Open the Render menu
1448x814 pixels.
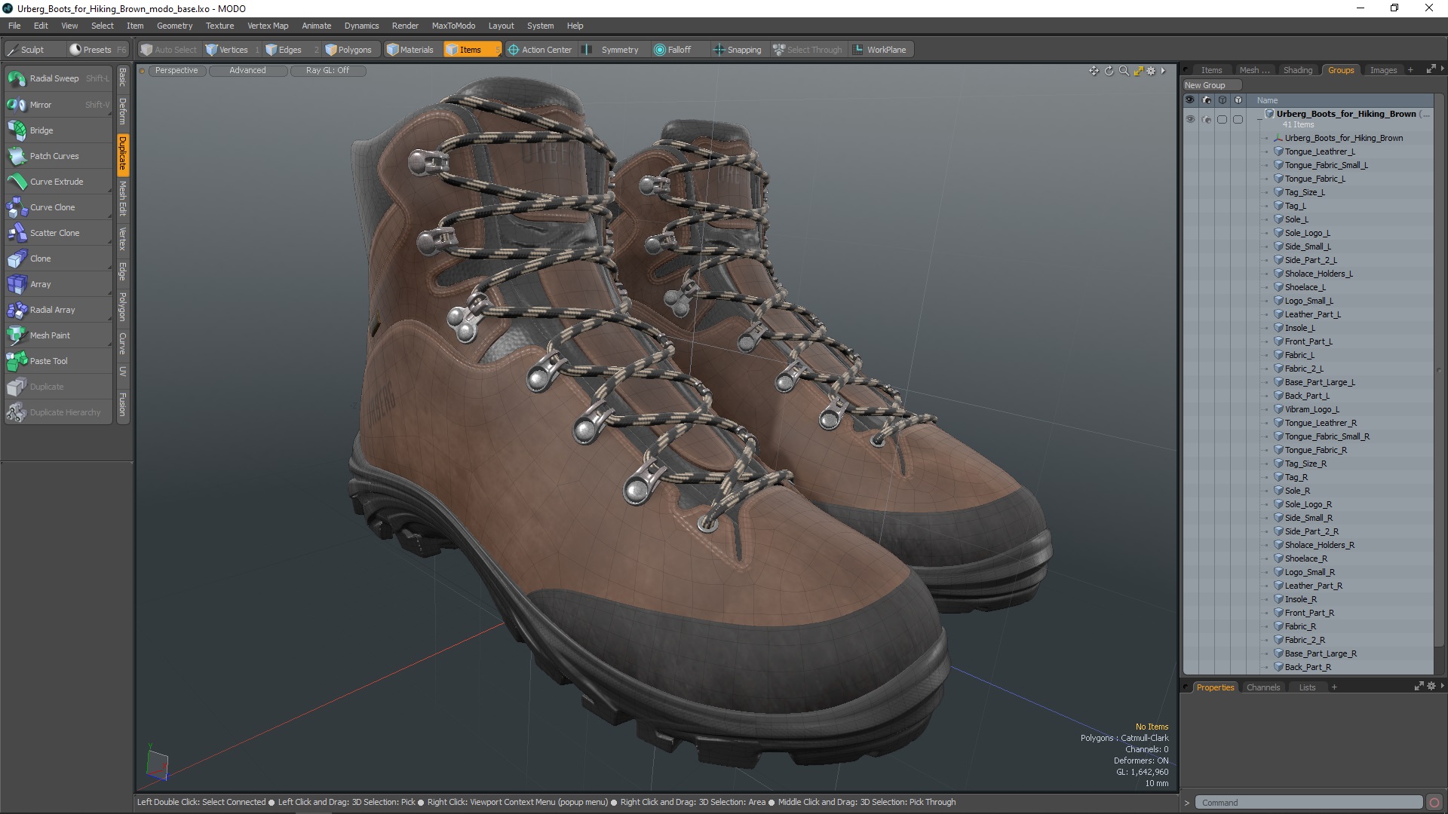[405, 26]
